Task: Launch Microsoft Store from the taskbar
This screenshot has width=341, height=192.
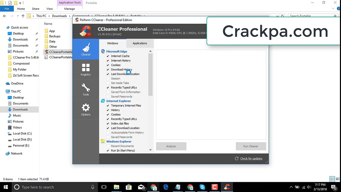Action: pos(129,187)
